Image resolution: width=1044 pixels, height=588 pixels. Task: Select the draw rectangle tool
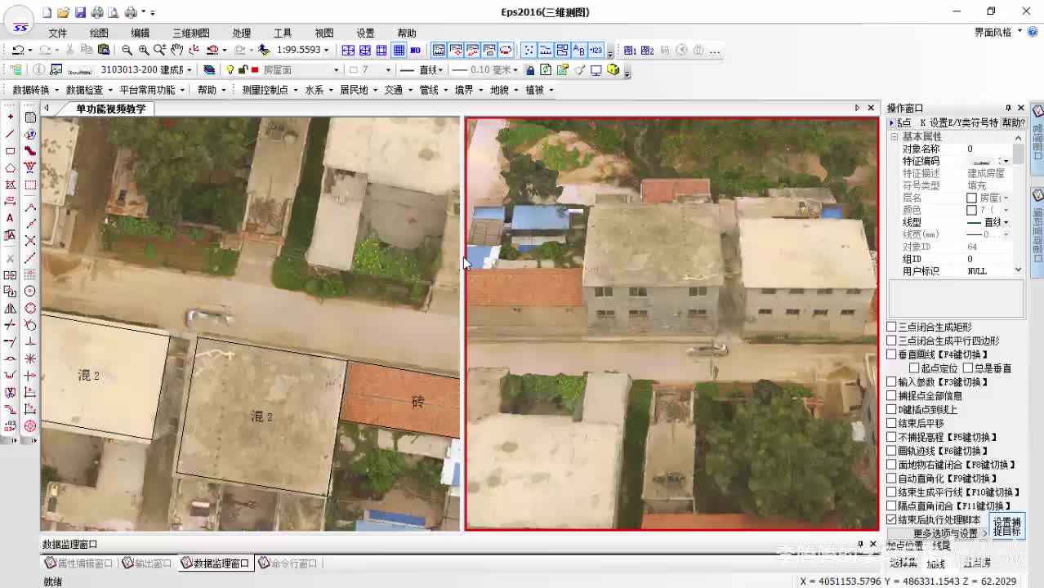(x=11, y=151)
